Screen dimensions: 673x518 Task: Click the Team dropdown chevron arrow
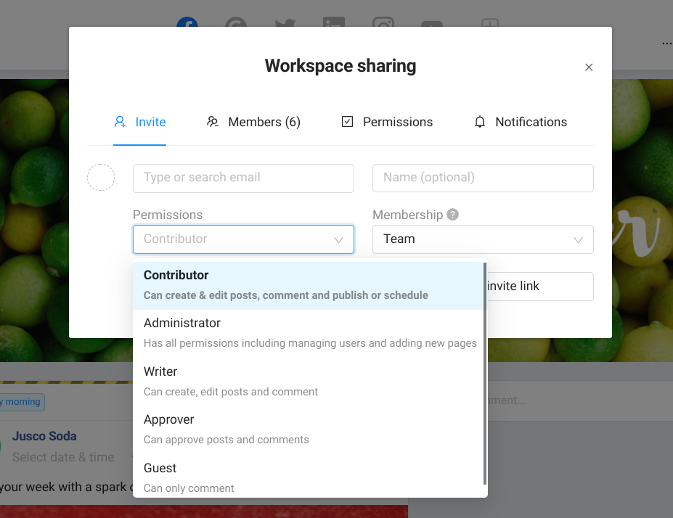pyautogui.click(x=578, y=240)
